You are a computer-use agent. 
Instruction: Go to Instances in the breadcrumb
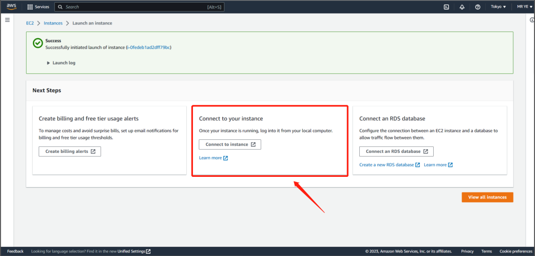click(53, 23)
